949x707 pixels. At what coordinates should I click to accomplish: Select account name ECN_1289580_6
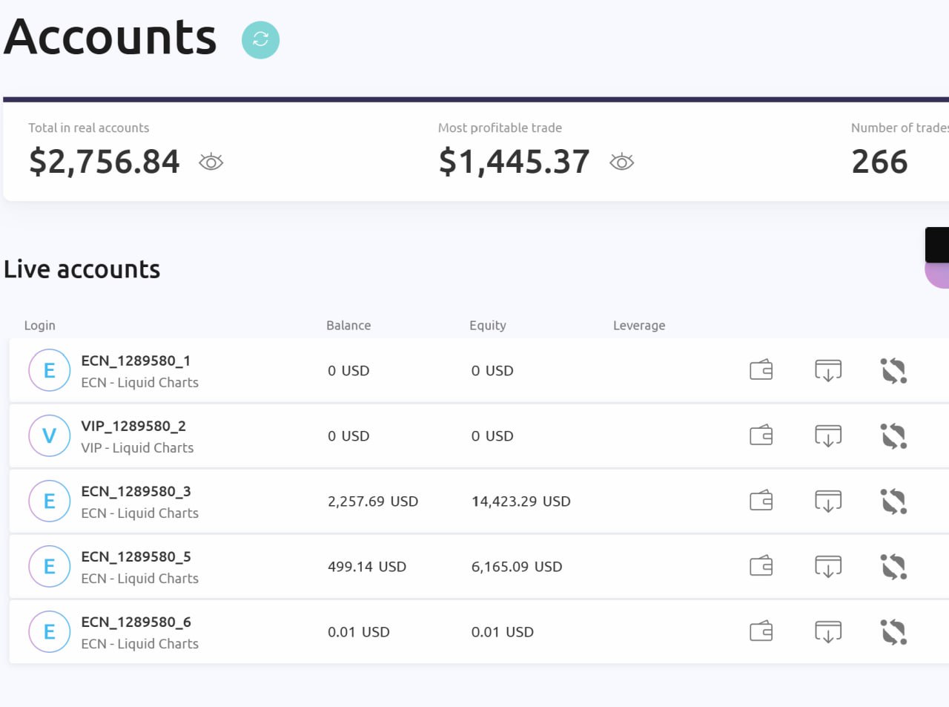[136, 622]
